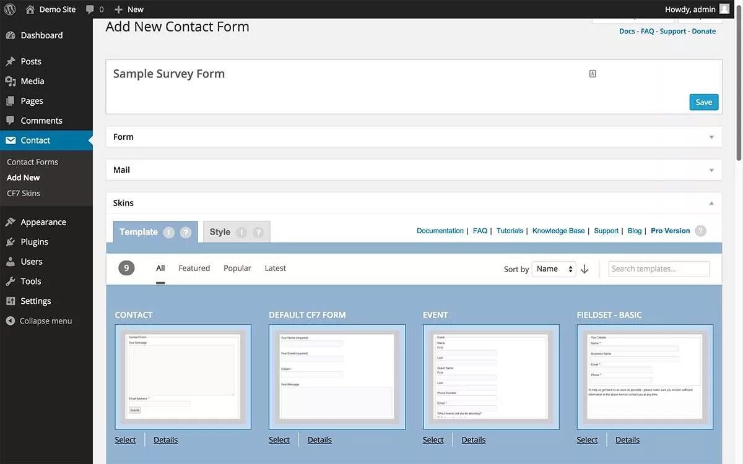Select the Event template
The image size is (743, 464).
[x=433, y=440]
